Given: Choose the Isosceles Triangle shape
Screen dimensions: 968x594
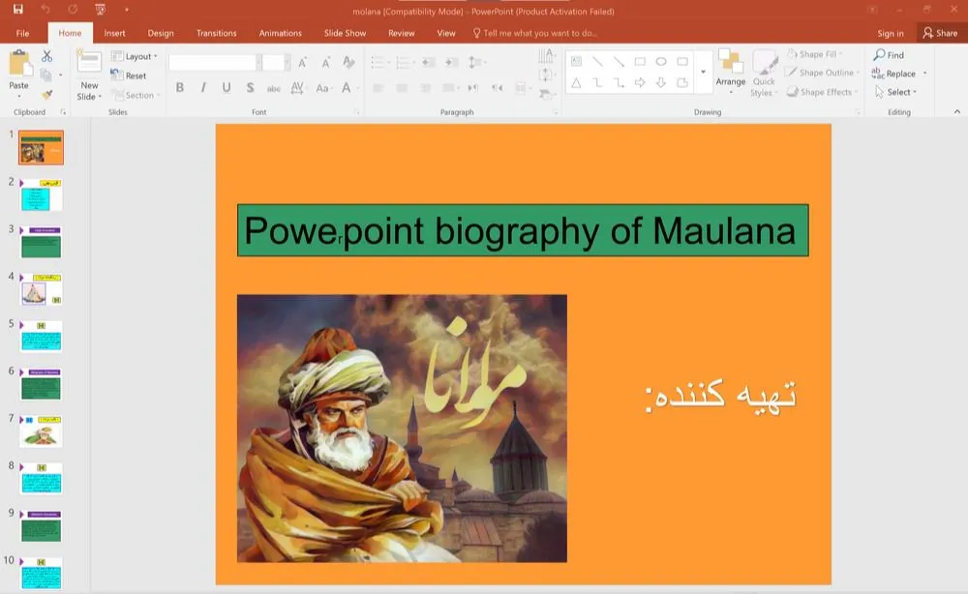Looking at the screenshot, I should tap(576, 83).
